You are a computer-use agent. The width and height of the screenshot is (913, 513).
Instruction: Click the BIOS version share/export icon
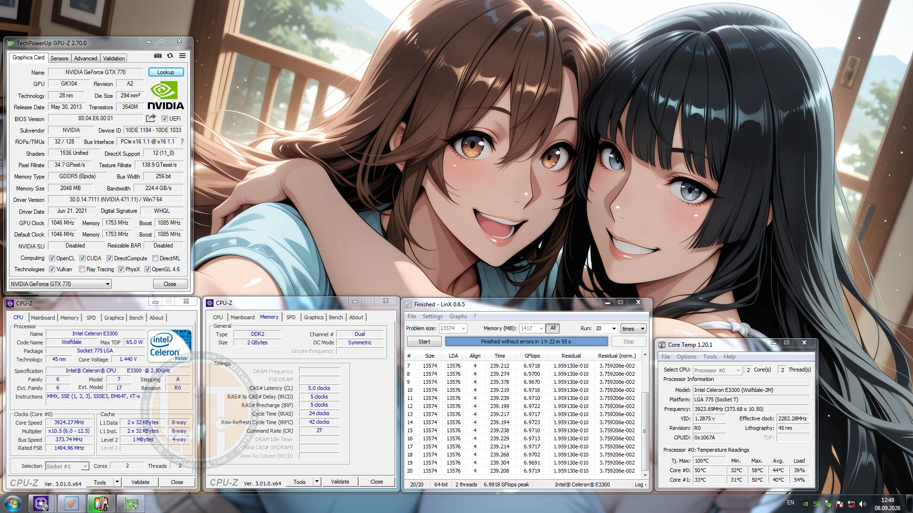151,118
